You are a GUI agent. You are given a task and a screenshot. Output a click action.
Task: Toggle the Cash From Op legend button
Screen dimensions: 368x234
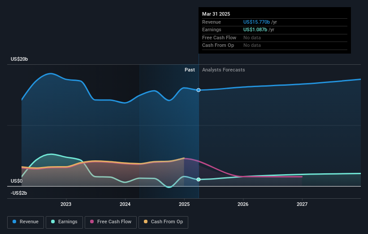click(x=163, y=222)
